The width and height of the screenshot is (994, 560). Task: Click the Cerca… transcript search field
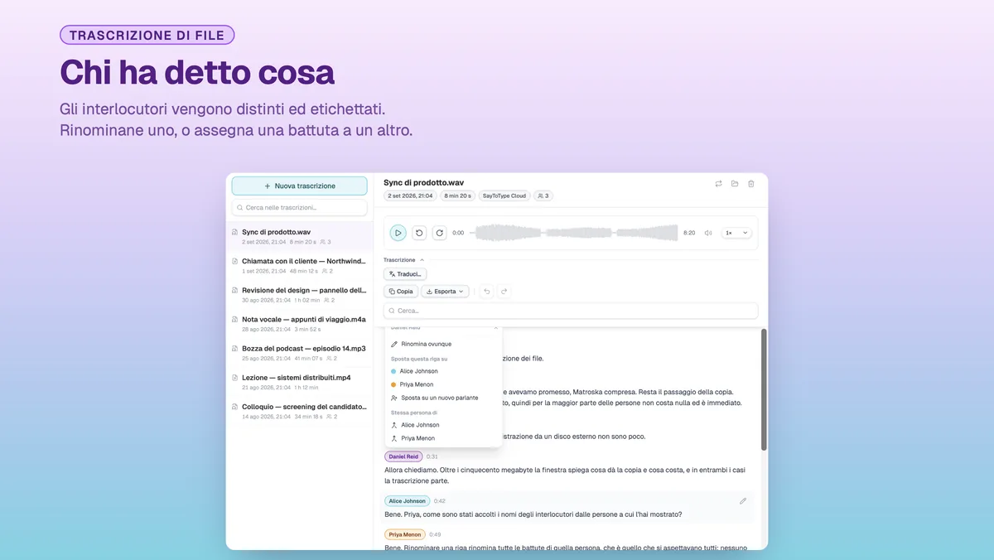coord(571,311)
